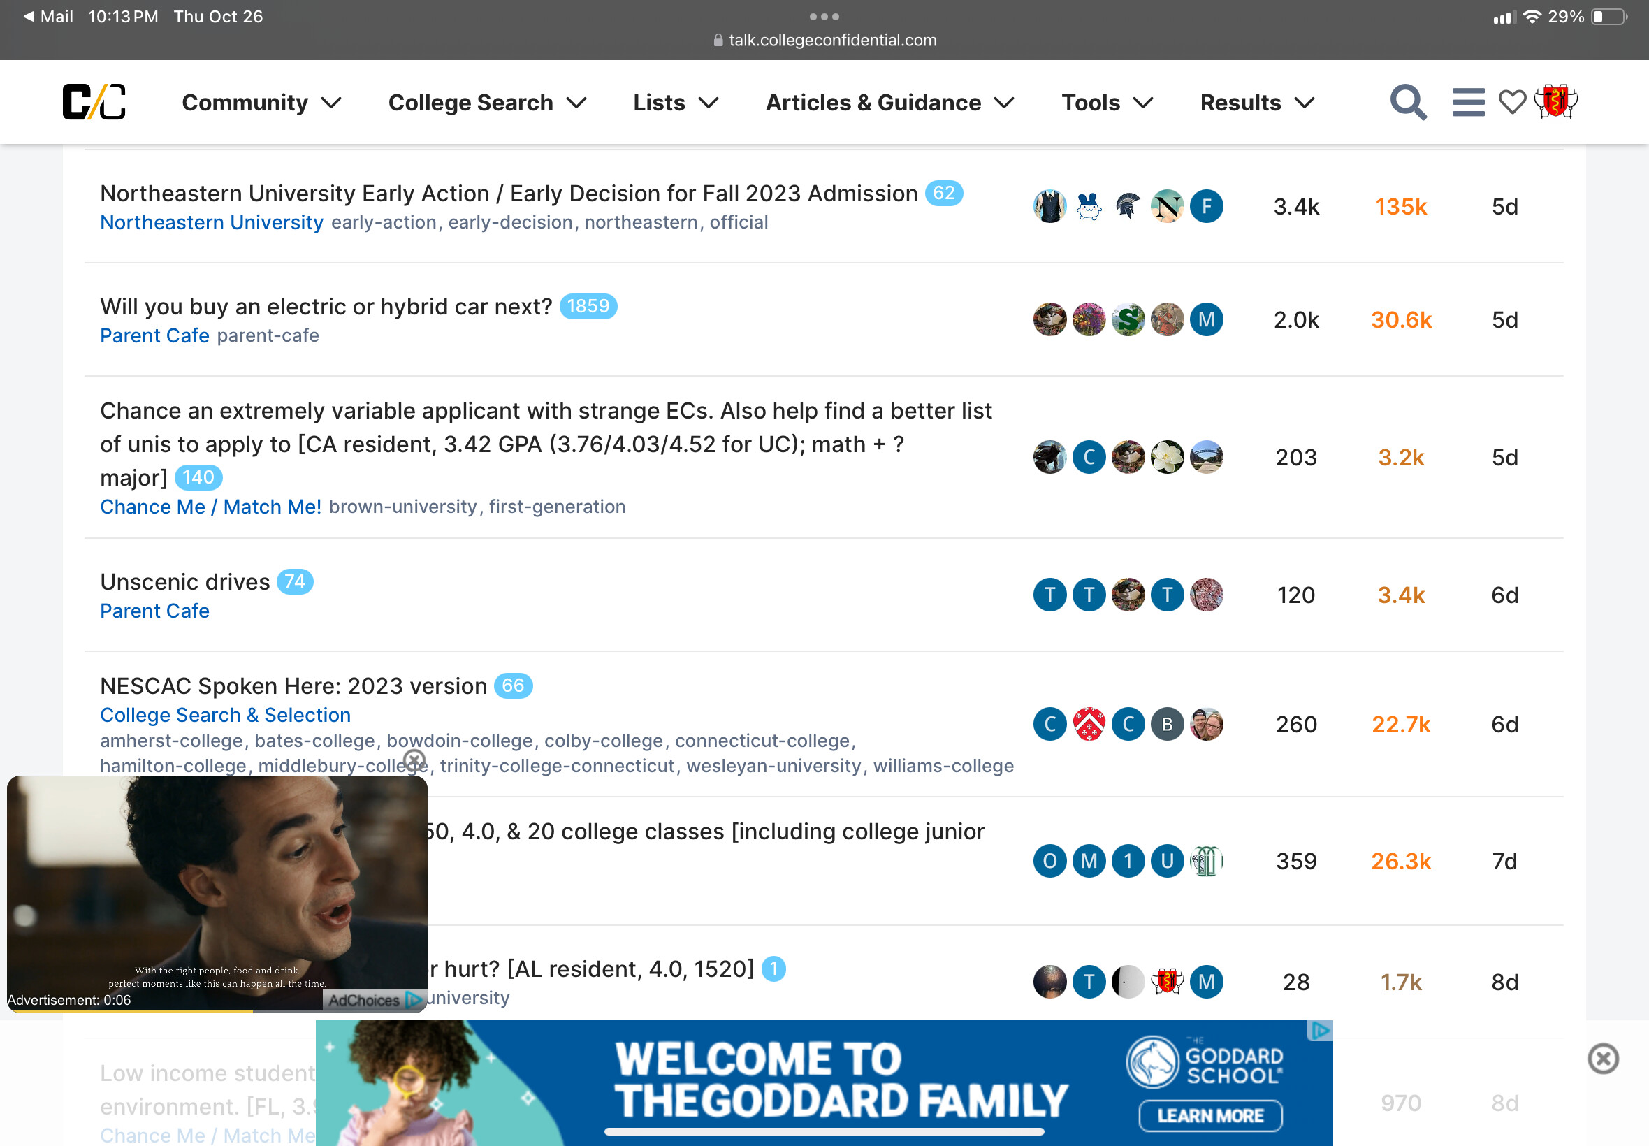The width and height of the screenshot is (1649, 1146).
Task: Click the video ad thumbnail
Action: coord(217,893)
